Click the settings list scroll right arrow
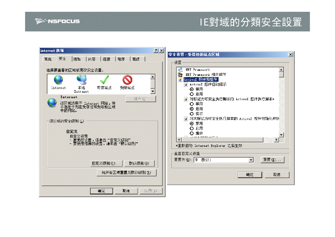 pos(276,140)
